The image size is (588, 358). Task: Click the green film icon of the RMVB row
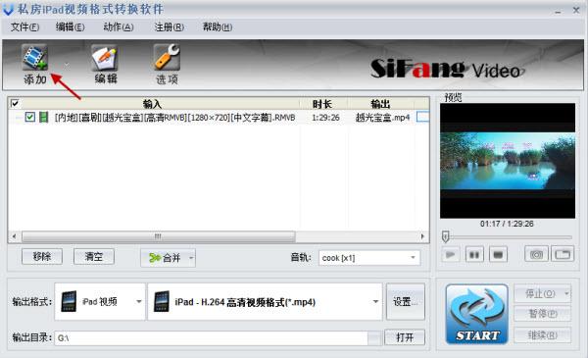click(x=44, y=117)
